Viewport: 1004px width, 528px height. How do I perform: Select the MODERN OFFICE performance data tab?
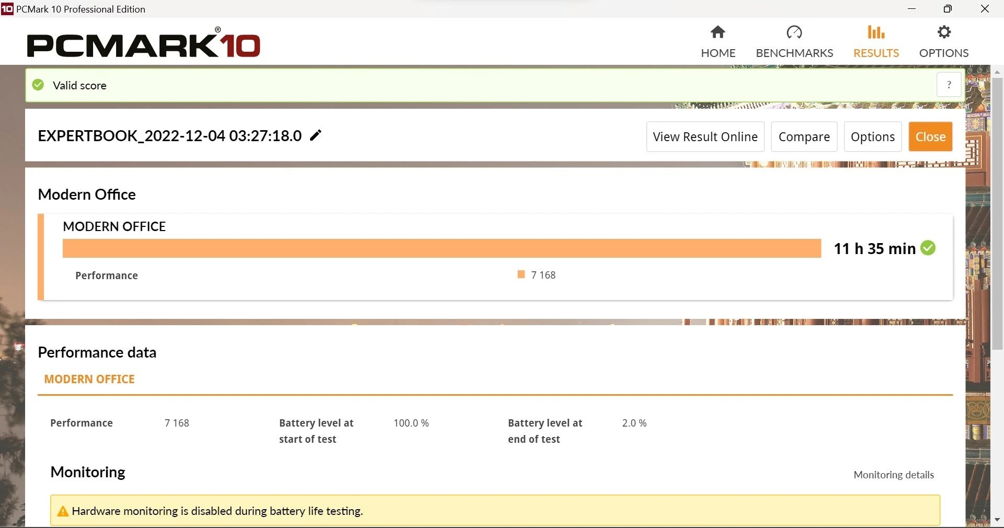click(x=89, y=379)
